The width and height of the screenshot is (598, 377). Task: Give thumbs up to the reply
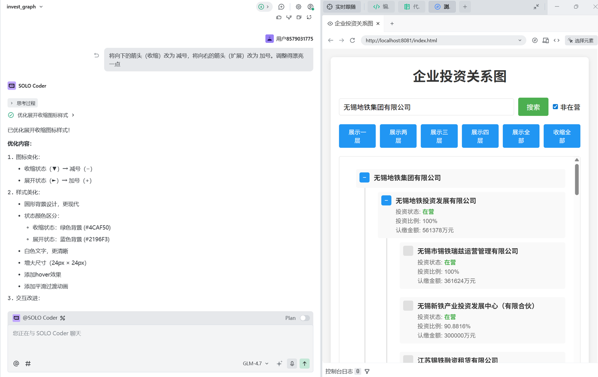pos(279,17)
